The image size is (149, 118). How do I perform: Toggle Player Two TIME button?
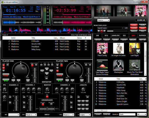pos(61,65)
